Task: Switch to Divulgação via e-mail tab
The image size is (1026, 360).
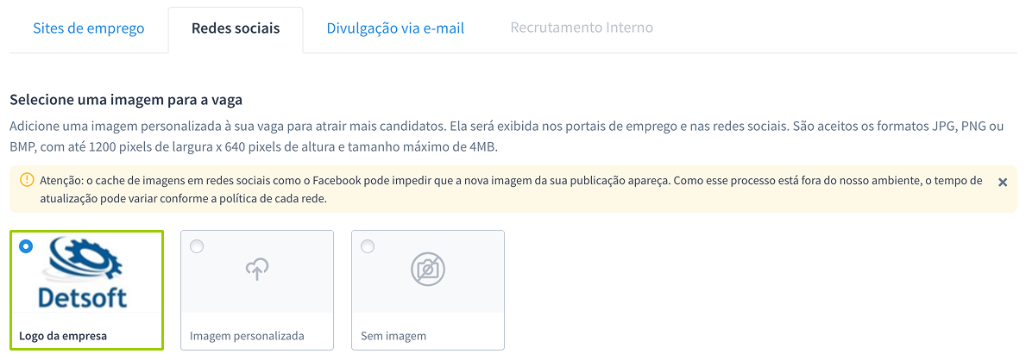Action: coord(395,28)
